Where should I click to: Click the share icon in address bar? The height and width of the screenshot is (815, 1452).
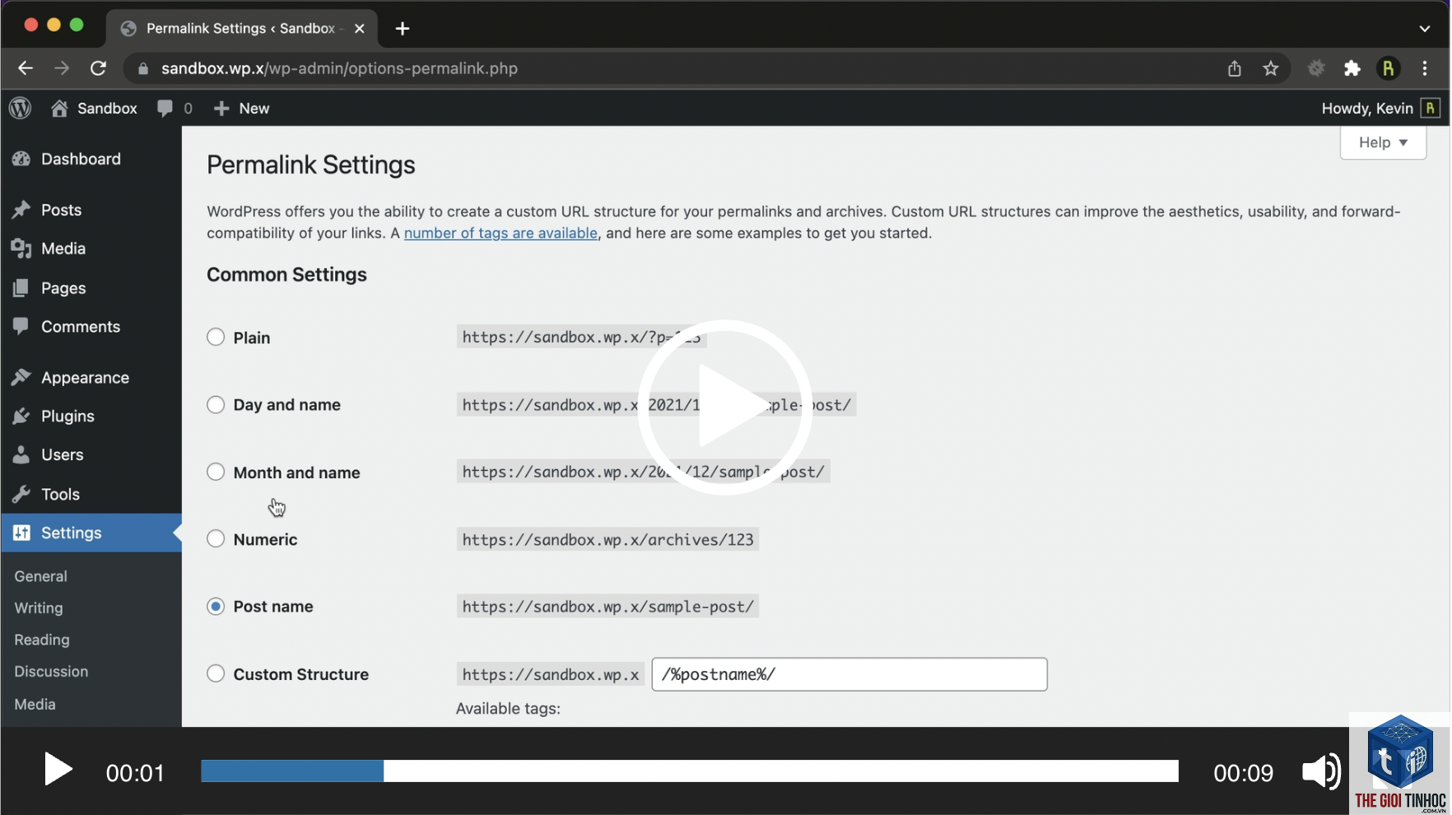click(x=1234, y=68)
